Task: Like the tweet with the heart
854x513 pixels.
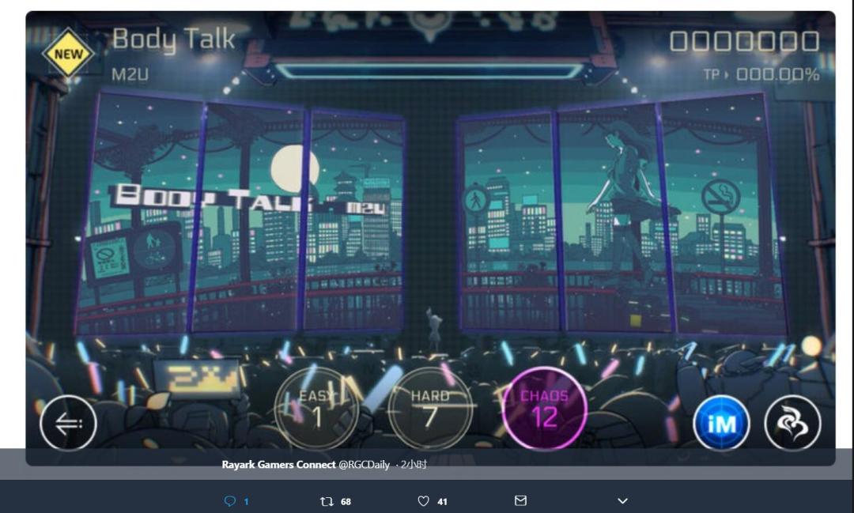Action: coord(423,501)
